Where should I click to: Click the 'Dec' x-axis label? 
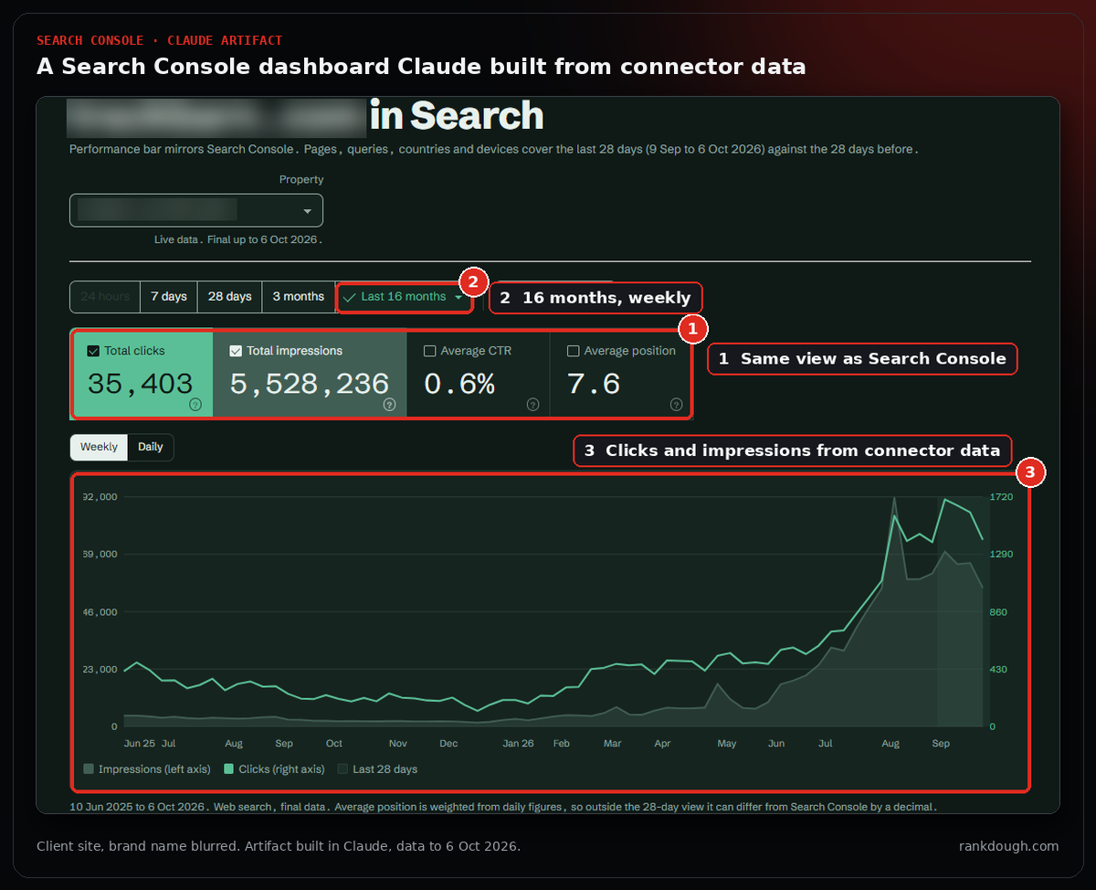pyautogui.click(x=448, y=744)
